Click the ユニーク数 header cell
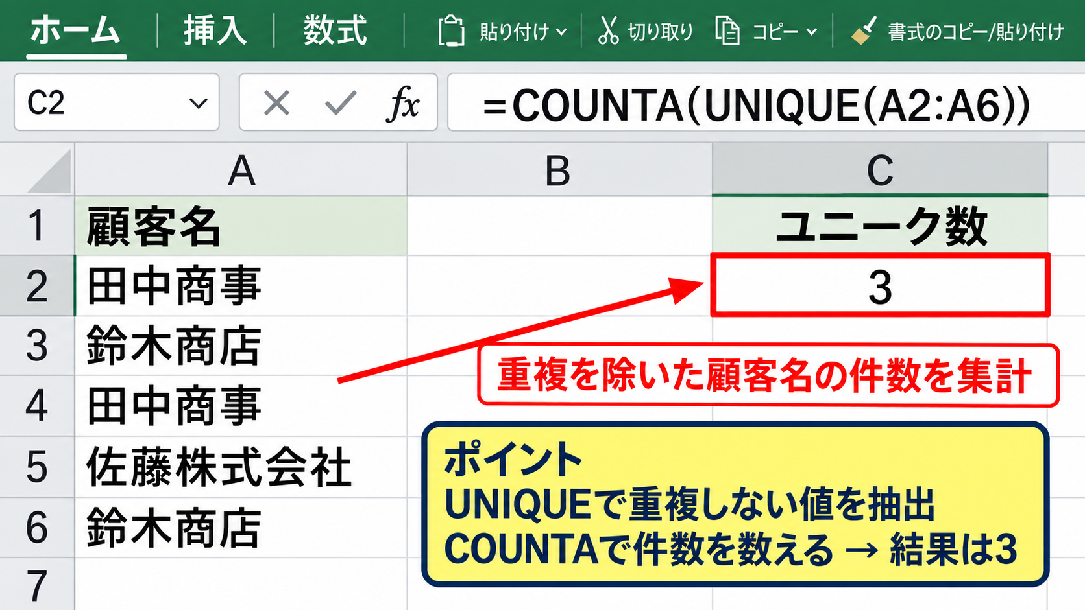This screenshot has width=1085, height=610. [x=880, y=226]
